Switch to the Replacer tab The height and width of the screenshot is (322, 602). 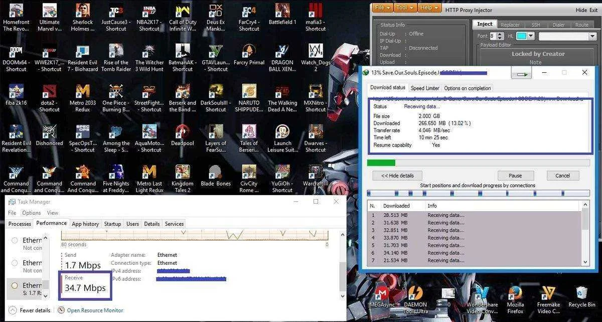[x=510, y=25]
